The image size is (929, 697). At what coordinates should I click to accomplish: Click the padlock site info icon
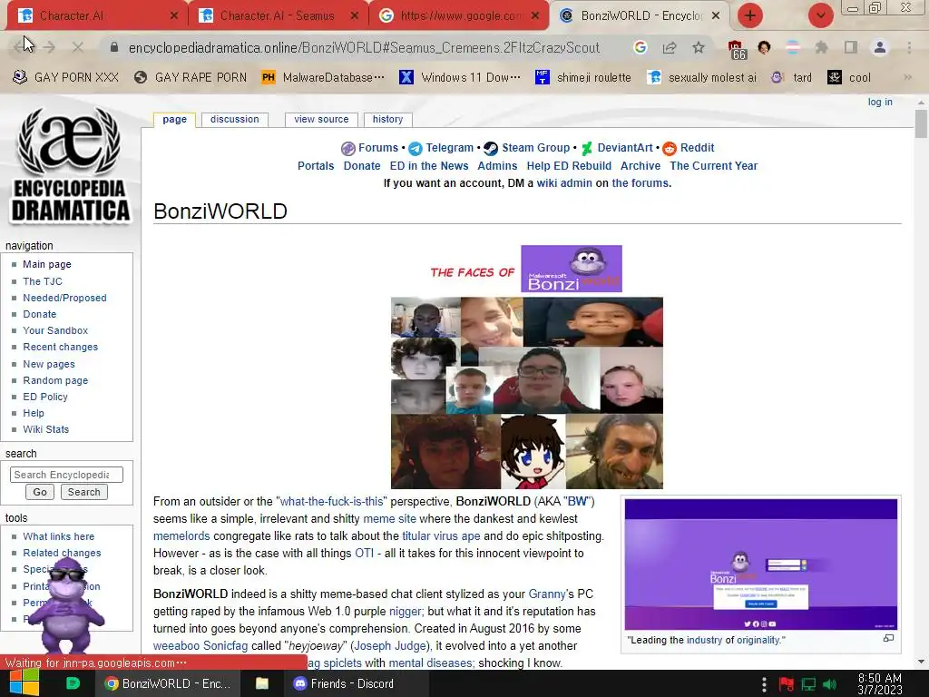(114, 47)
